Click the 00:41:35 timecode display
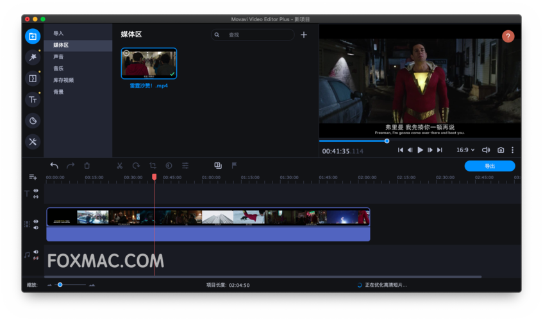 pos(342,152)
